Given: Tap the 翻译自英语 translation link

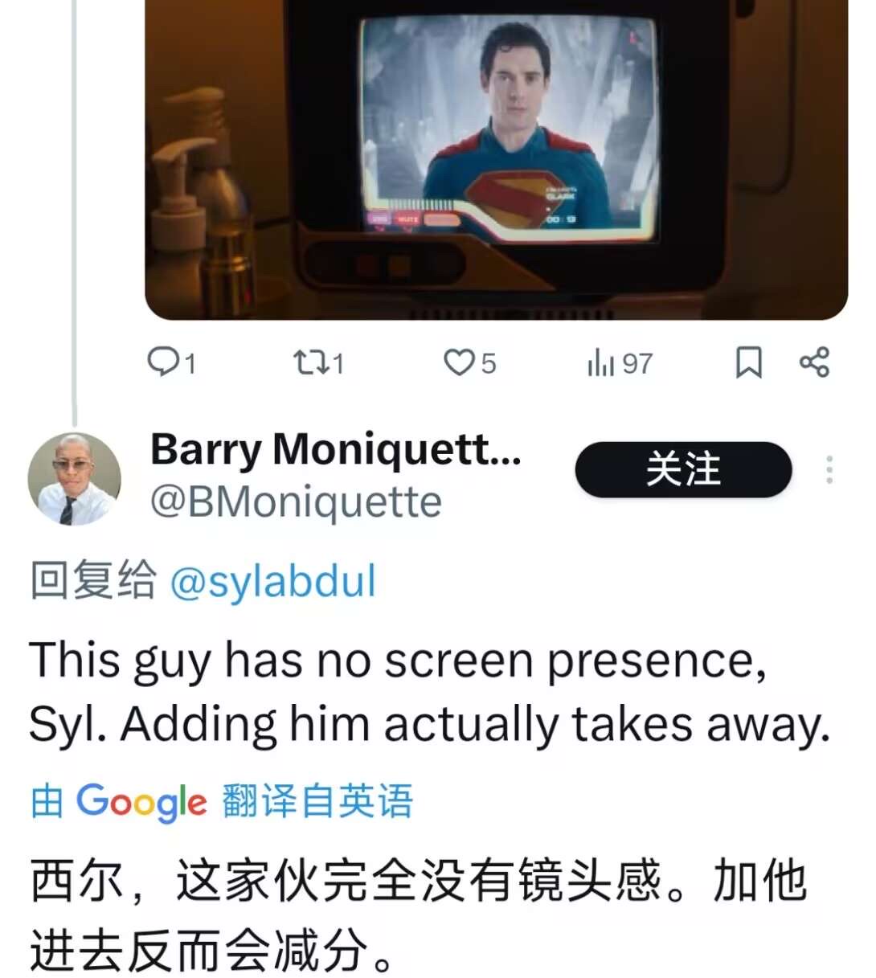Looking at the screenshot, I should (317, 801).
